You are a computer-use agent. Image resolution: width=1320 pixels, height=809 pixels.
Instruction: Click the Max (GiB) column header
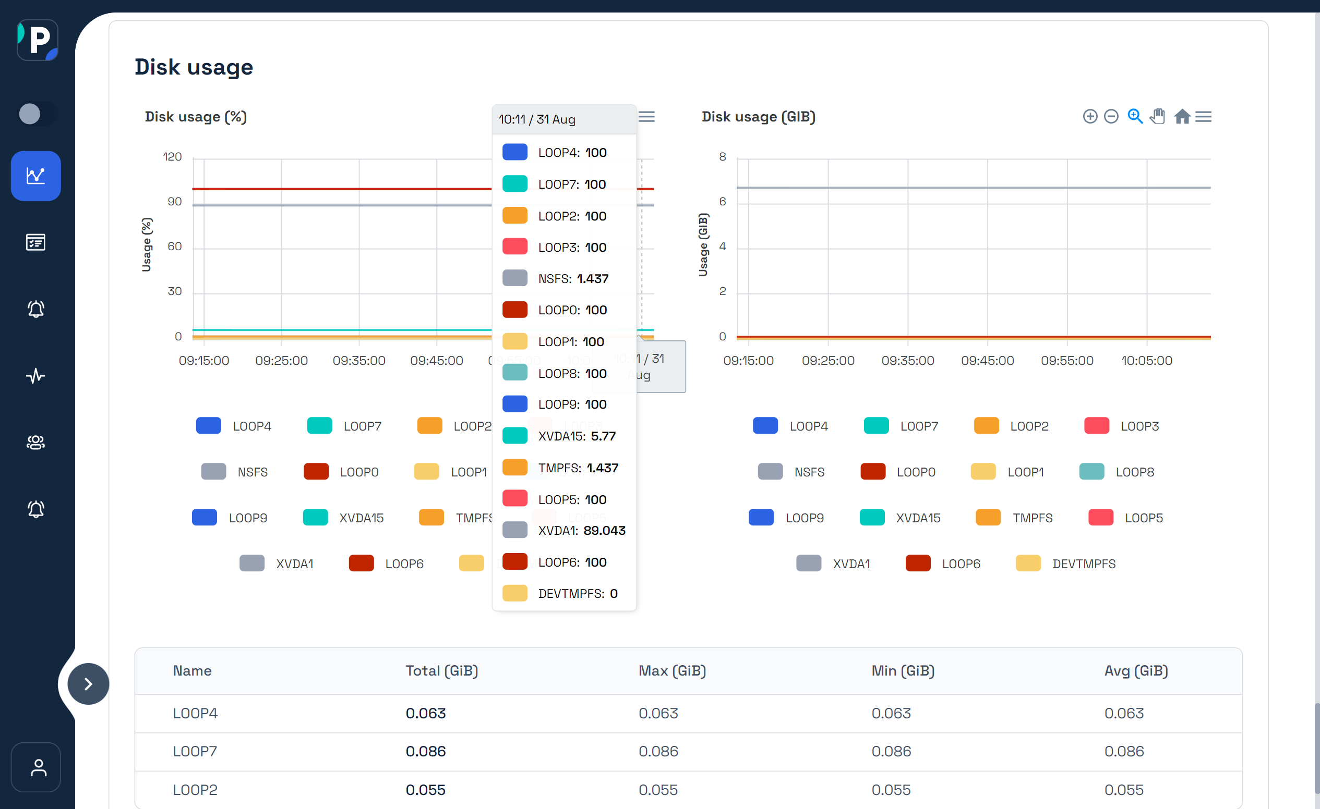[x=673, y=670]
